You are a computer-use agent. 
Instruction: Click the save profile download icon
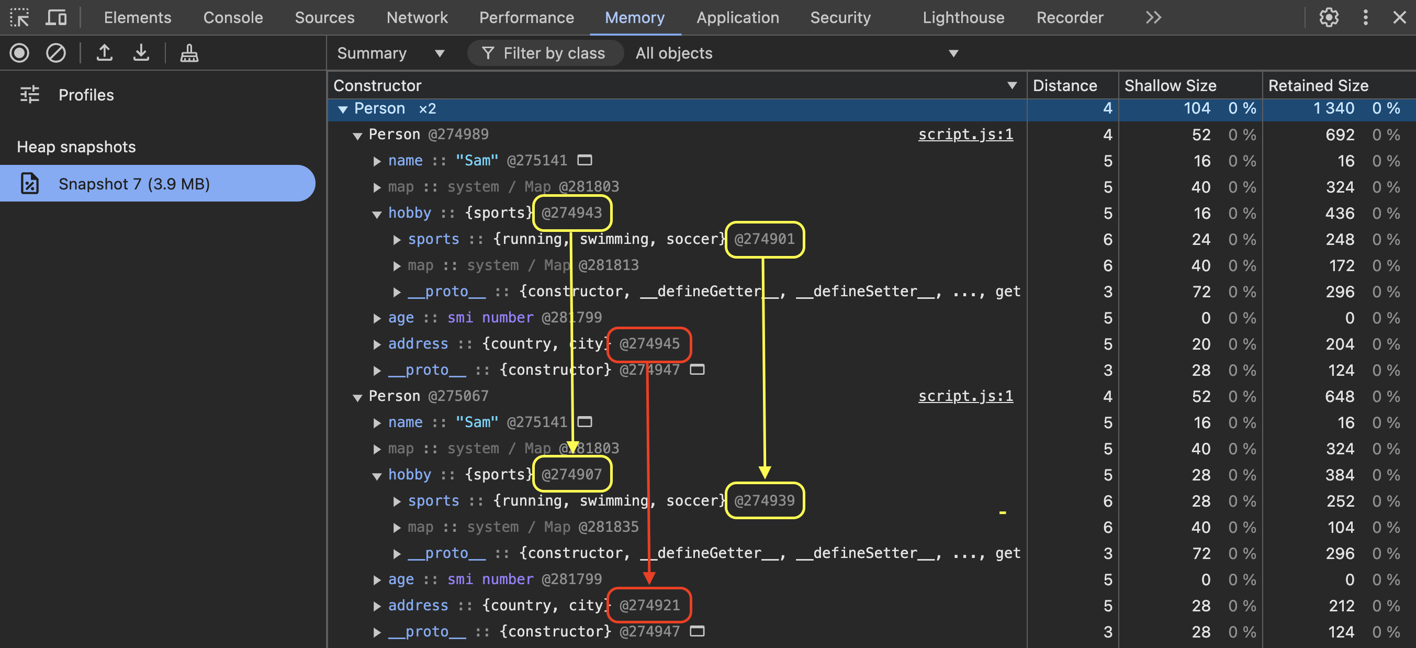(141, 53)
